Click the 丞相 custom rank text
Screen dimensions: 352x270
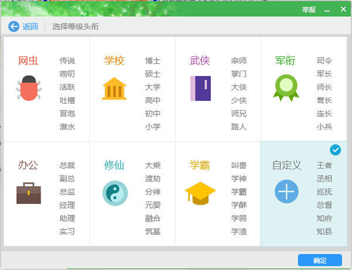click(x=324, y=179)
